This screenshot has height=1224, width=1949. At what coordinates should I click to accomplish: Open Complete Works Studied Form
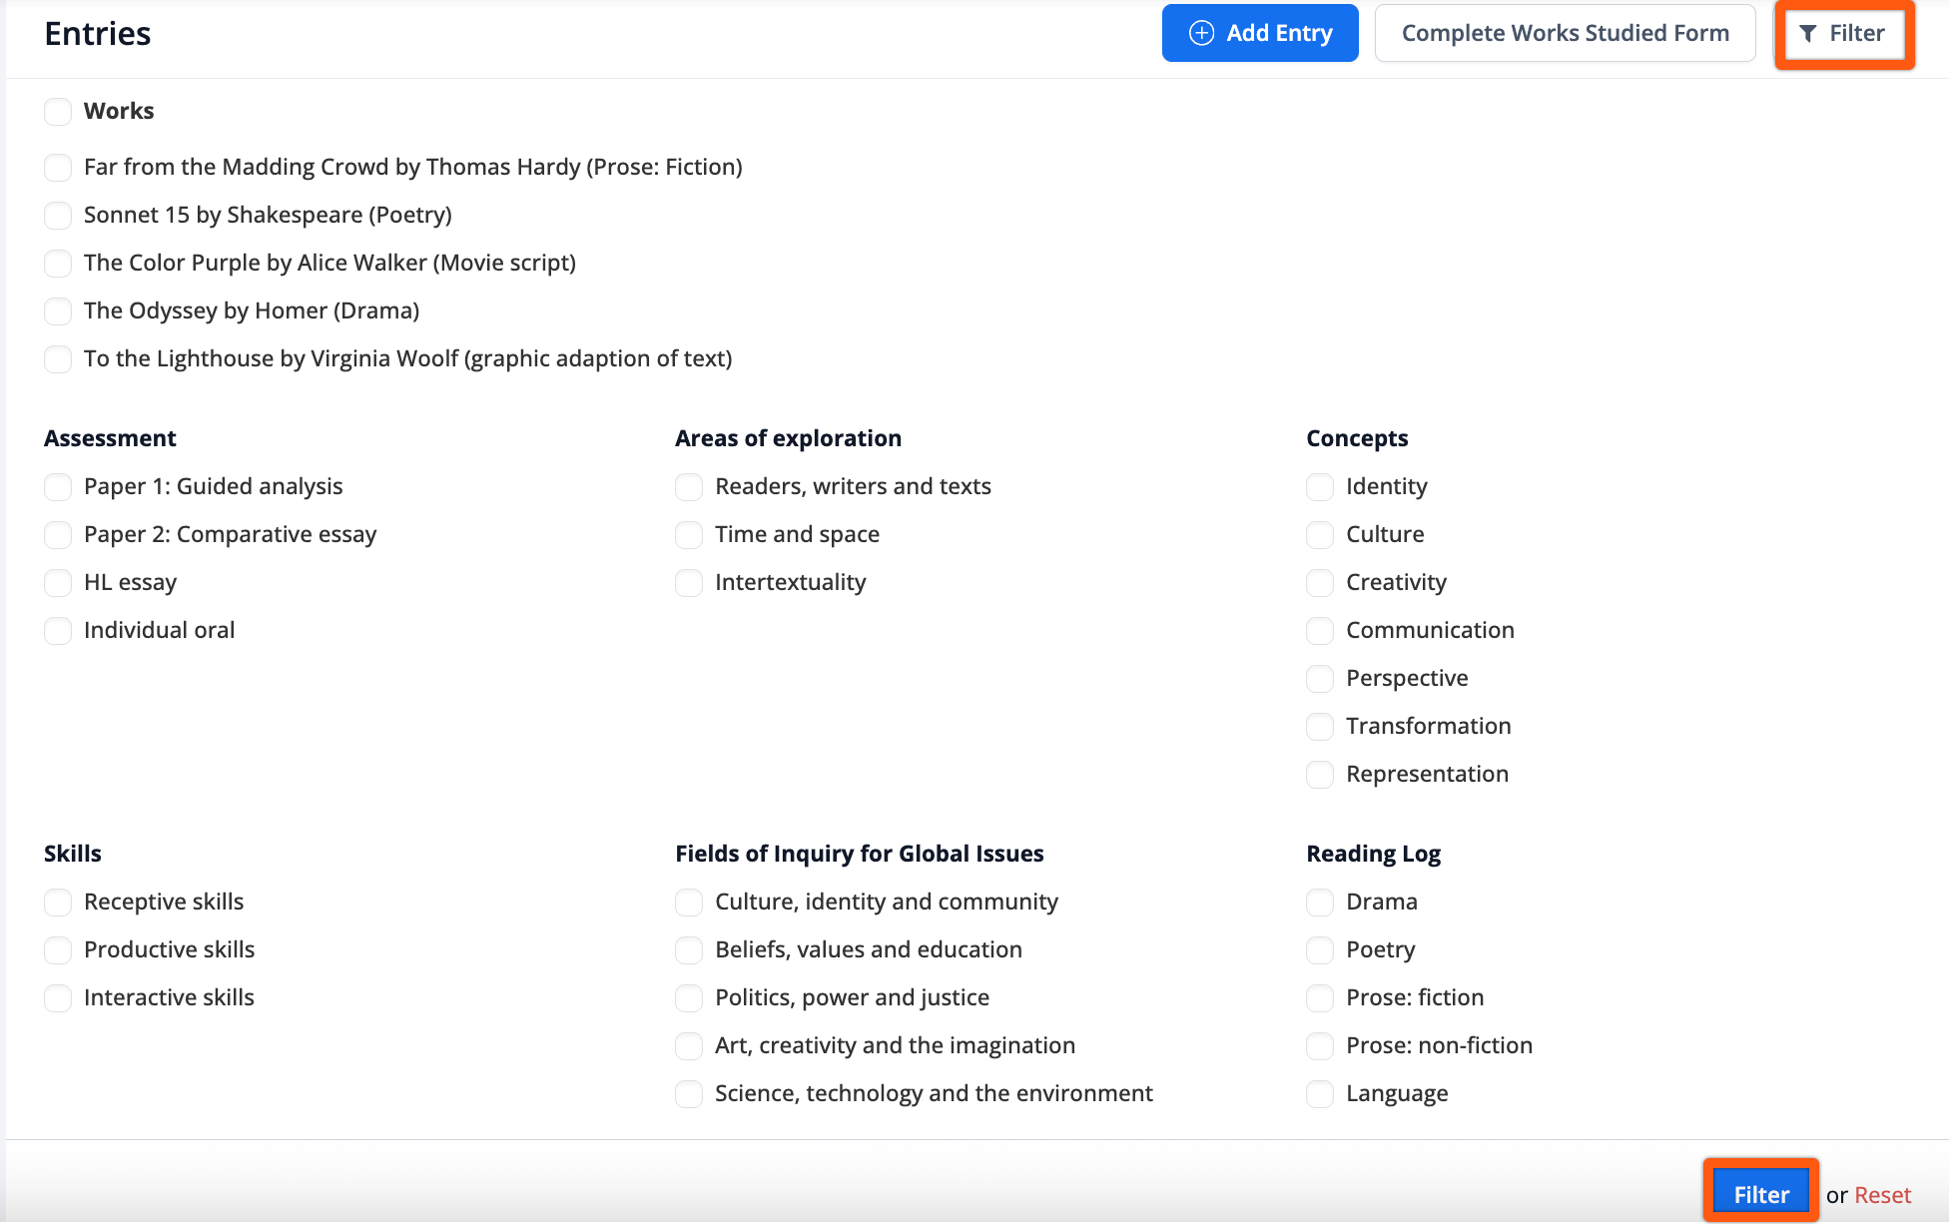[1565, 33]
